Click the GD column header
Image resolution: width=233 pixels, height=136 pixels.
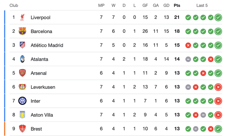coord(166,5)
